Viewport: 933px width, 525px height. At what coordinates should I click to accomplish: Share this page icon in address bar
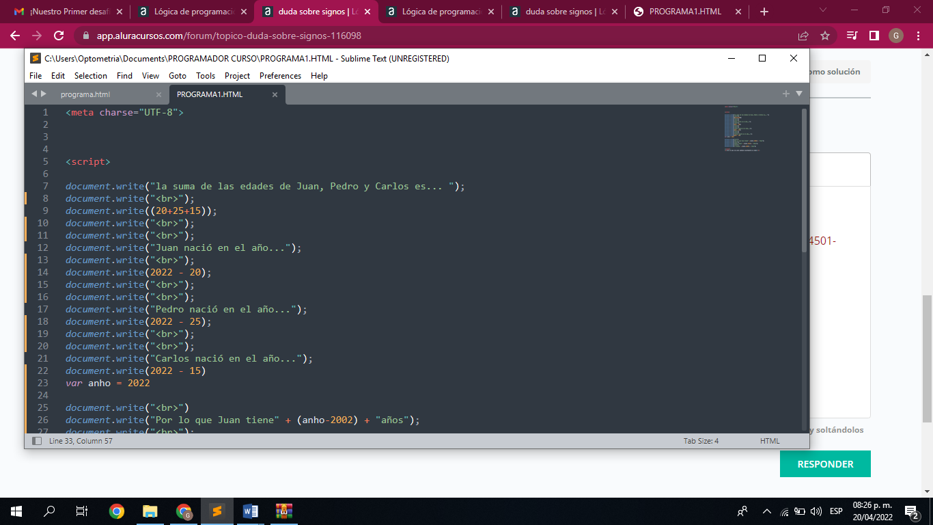[x=803, y=36]
